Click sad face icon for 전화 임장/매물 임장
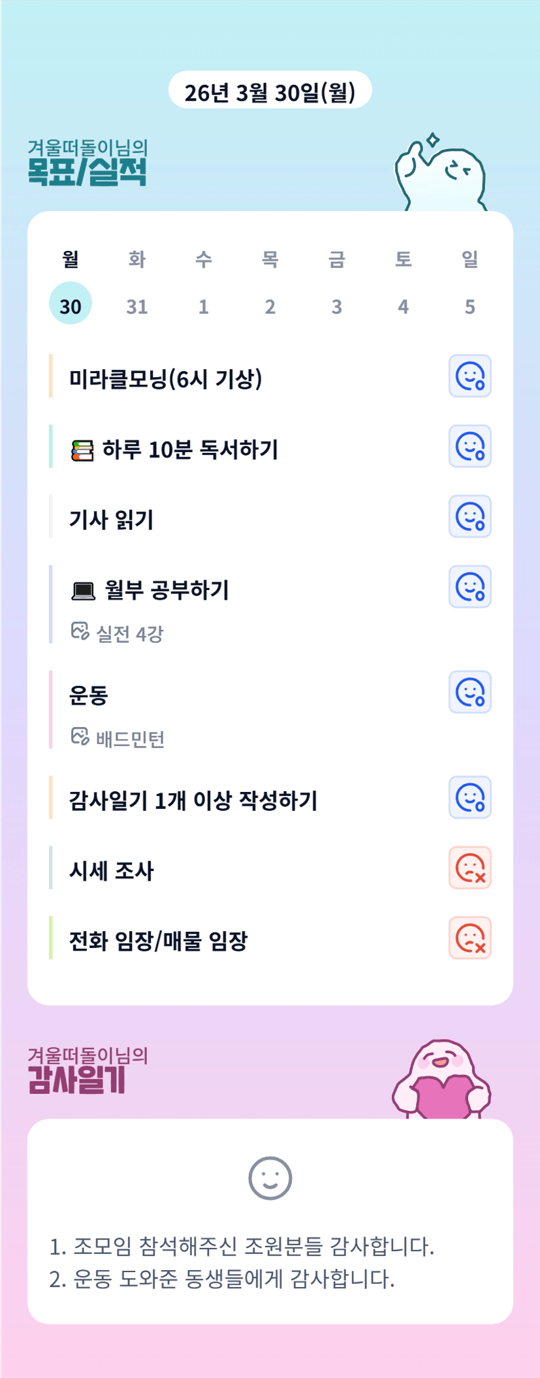Viewport: 540px width, 1378px height. (x=469, y=938)
